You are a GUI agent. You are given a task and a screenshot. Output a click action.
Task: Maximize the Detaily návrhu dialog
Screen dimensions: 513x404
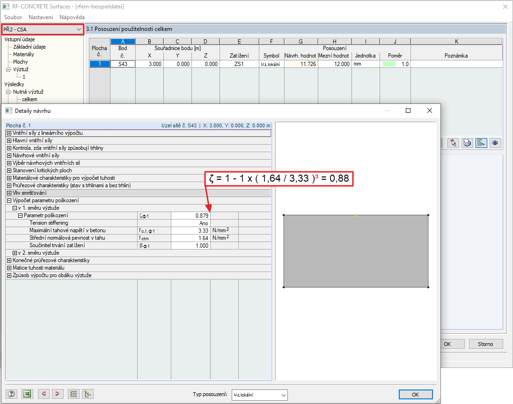(x=408, y=110)
